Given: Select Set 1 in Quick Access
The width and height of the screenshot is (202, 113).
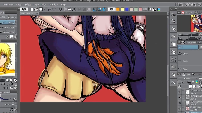Looking at the screenshot, I should (x=188, y=47).
